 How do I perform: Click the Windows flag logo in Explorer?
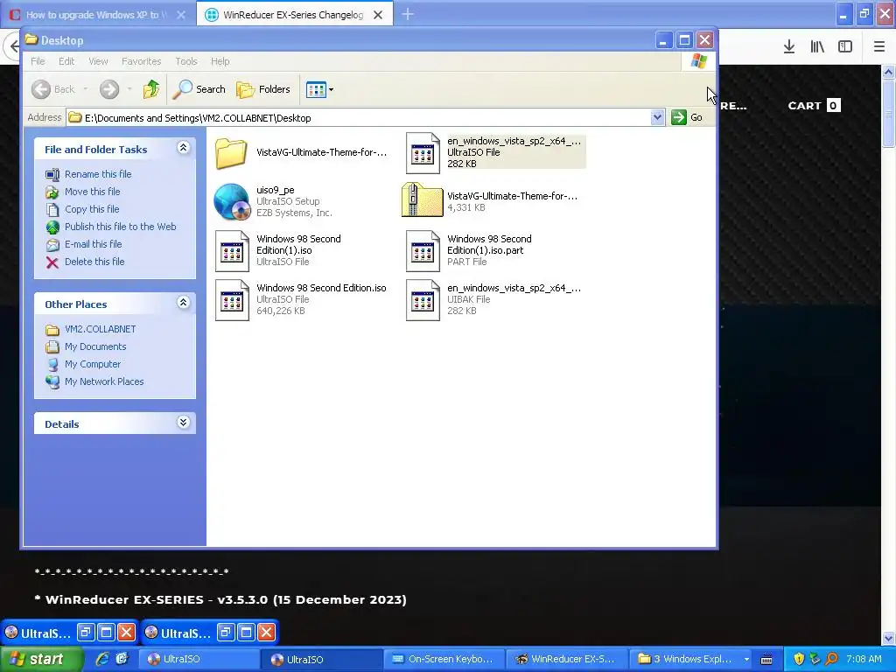pos(699,61)
